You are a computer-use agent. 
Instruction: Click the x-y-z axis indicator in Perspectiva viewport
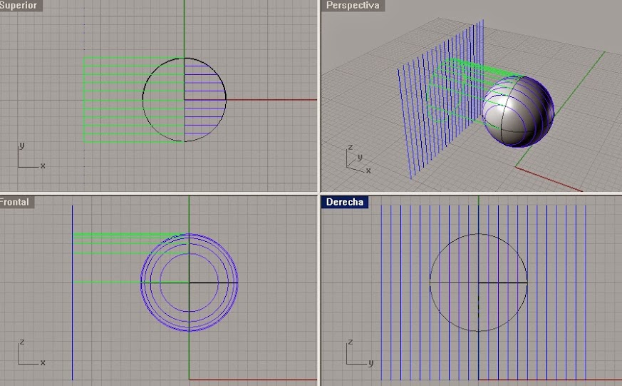point(358,159)
